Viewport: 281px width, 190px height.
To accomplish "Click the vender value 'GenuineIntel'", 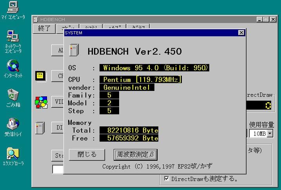I will click(127, 87).
